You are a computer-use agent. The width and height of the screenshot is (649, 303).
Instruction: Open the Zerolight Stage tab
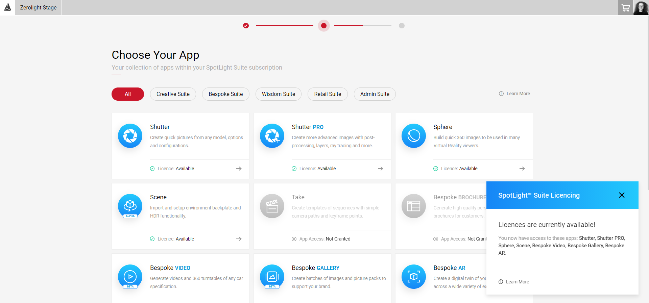coord(38,7)
